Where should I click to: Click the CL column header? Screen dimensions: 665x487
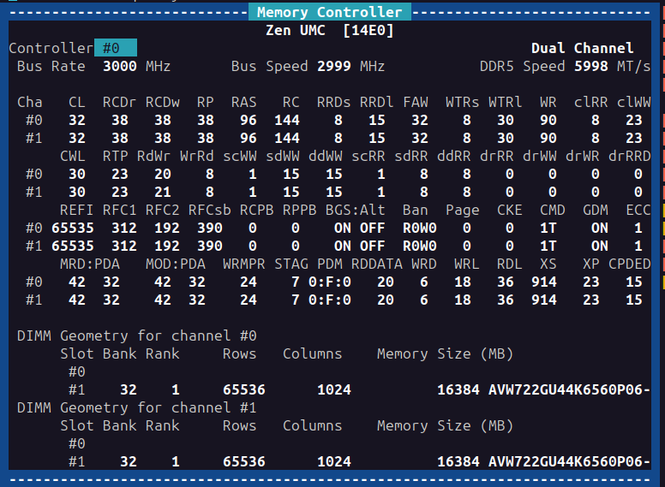pos(77,102)
